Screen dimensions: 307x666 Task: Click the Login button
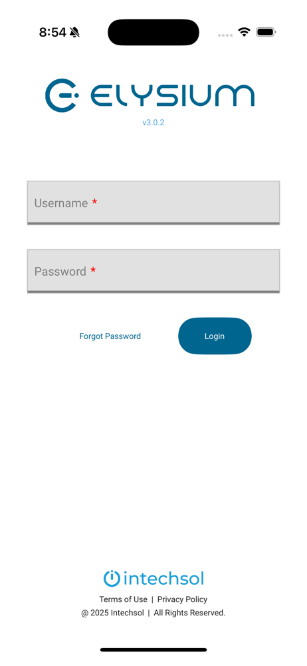[215, 336]
